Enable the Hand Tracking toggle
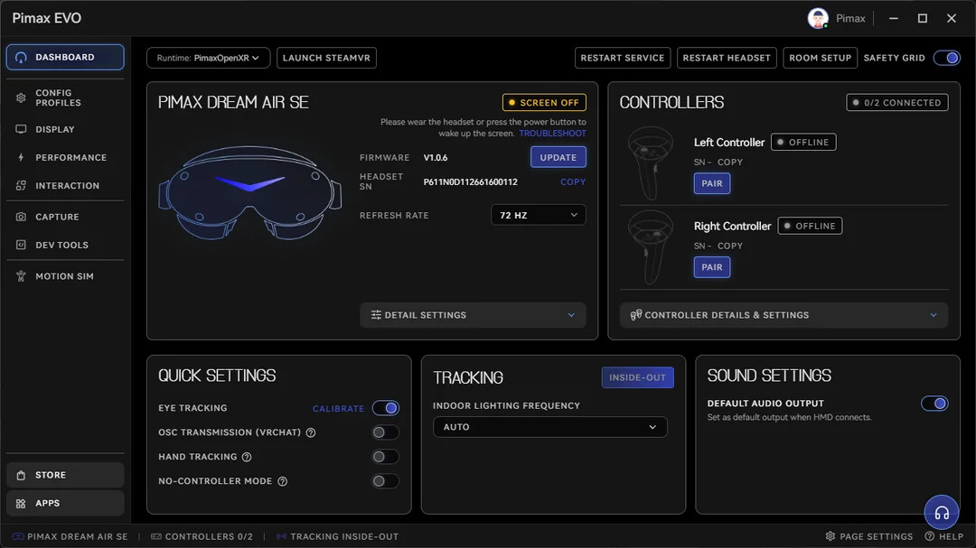This screenshot has height=548, width=976. [385, 457]
